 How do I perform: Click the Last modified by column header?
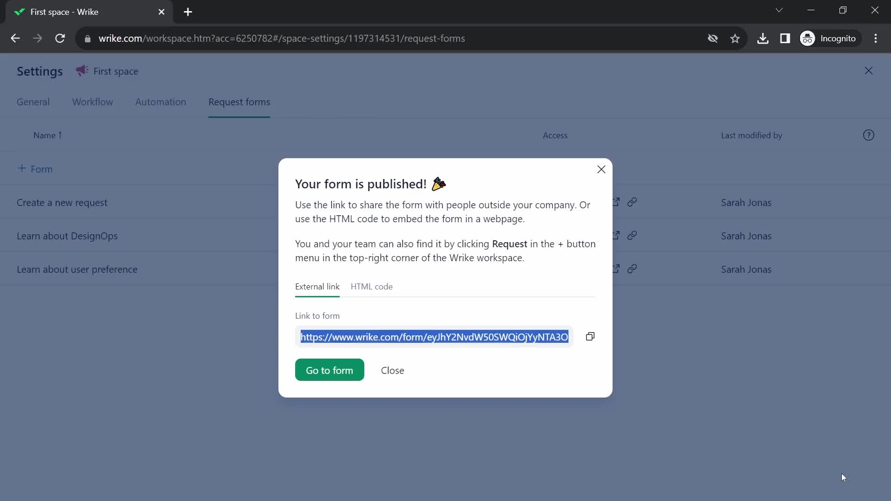751,135
